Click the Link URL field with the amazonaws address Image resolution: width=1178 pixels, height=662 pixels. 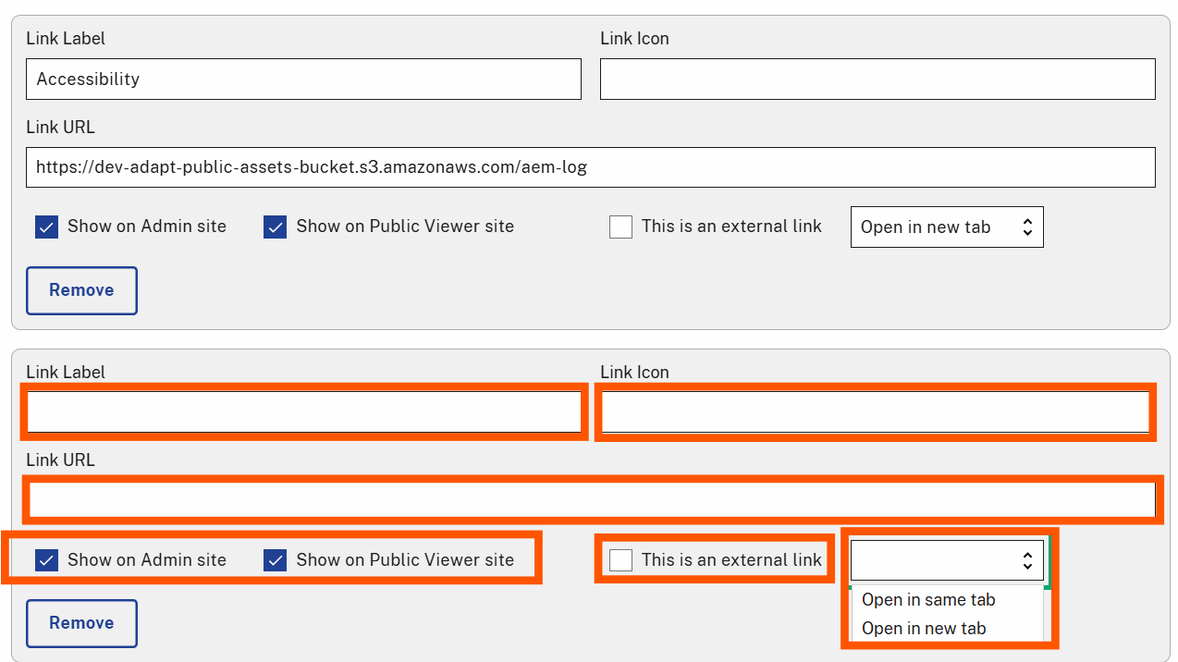click(590, 167)
